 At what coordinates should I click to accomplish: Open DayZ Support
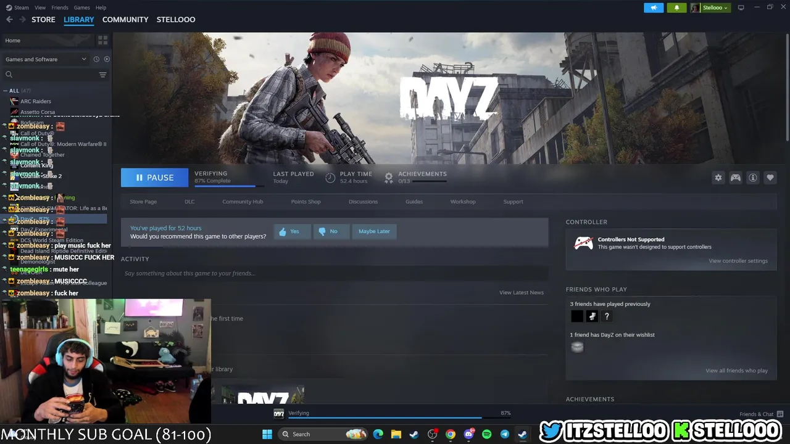click(513, 202)
